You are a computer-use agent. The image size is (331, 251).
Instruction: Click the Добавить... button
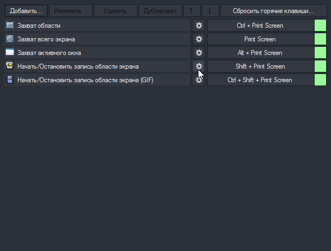pyautogui.click(x=26, y=11)
